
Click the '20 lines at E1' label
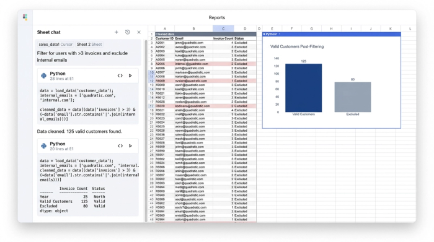[x=62, y=149]
